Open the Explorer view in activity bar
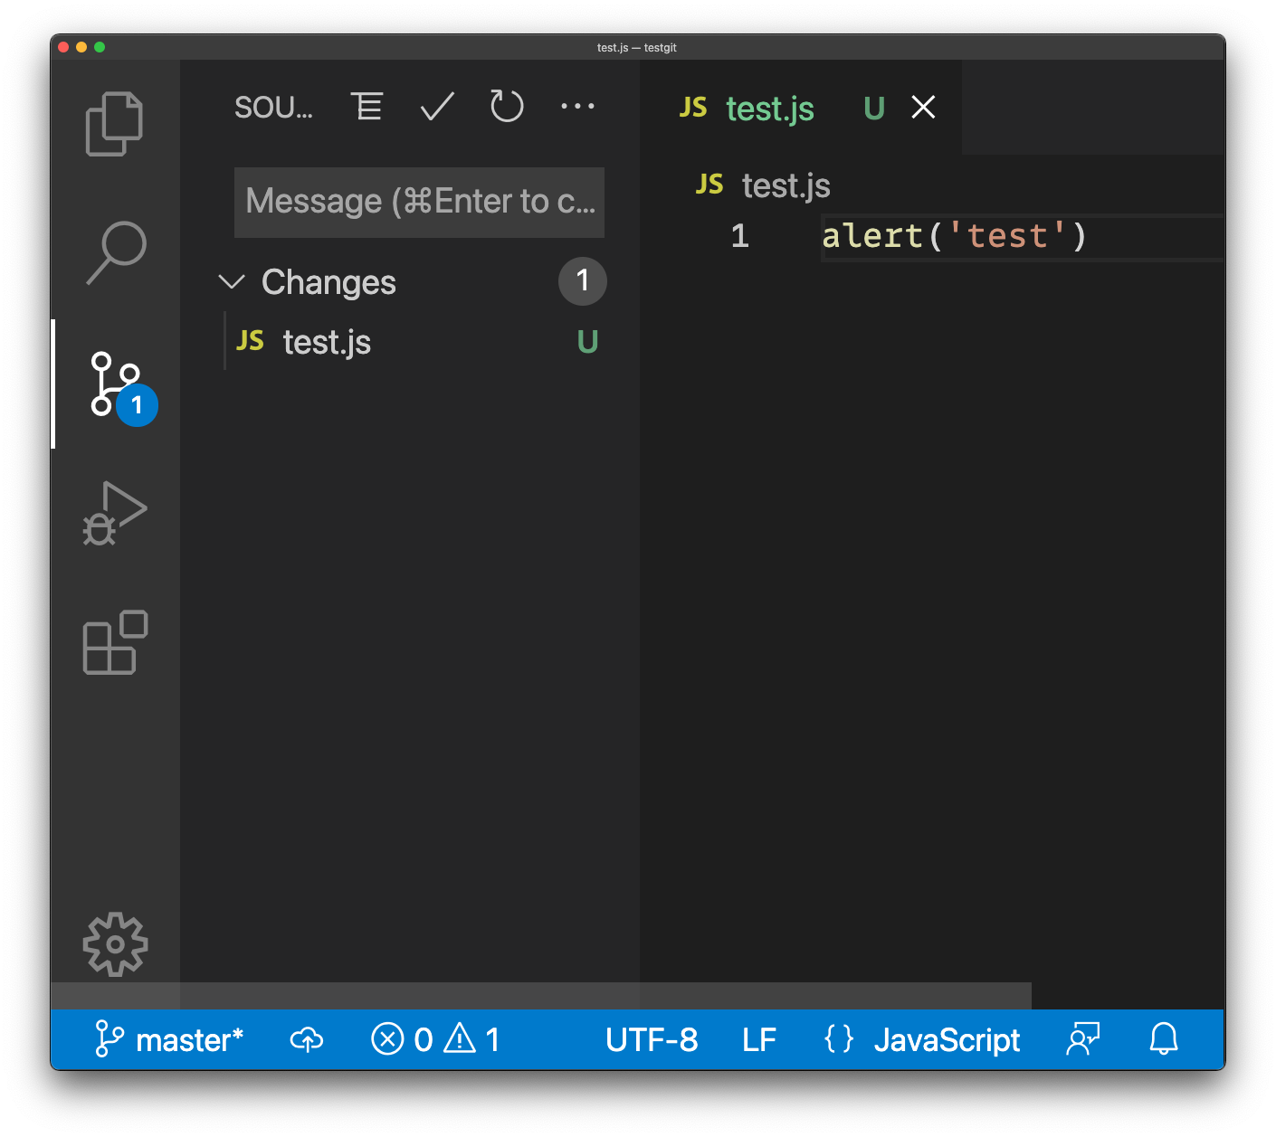The image size is (1276, 1137). 114,124
